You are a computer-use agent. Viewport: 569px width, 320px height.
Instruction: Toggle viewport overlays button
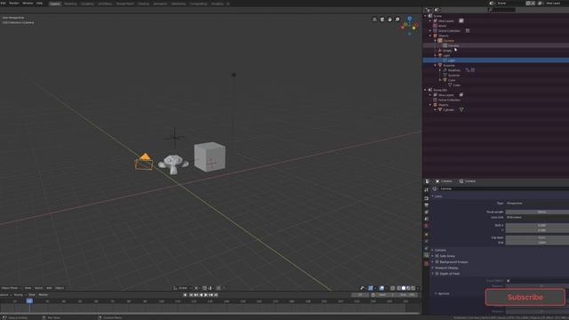[381, 288]
